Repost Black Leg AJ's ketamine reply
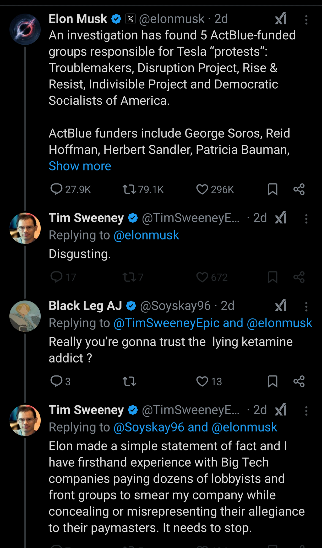This screenshot has width=322, height=548. click(x=129, y=381)
